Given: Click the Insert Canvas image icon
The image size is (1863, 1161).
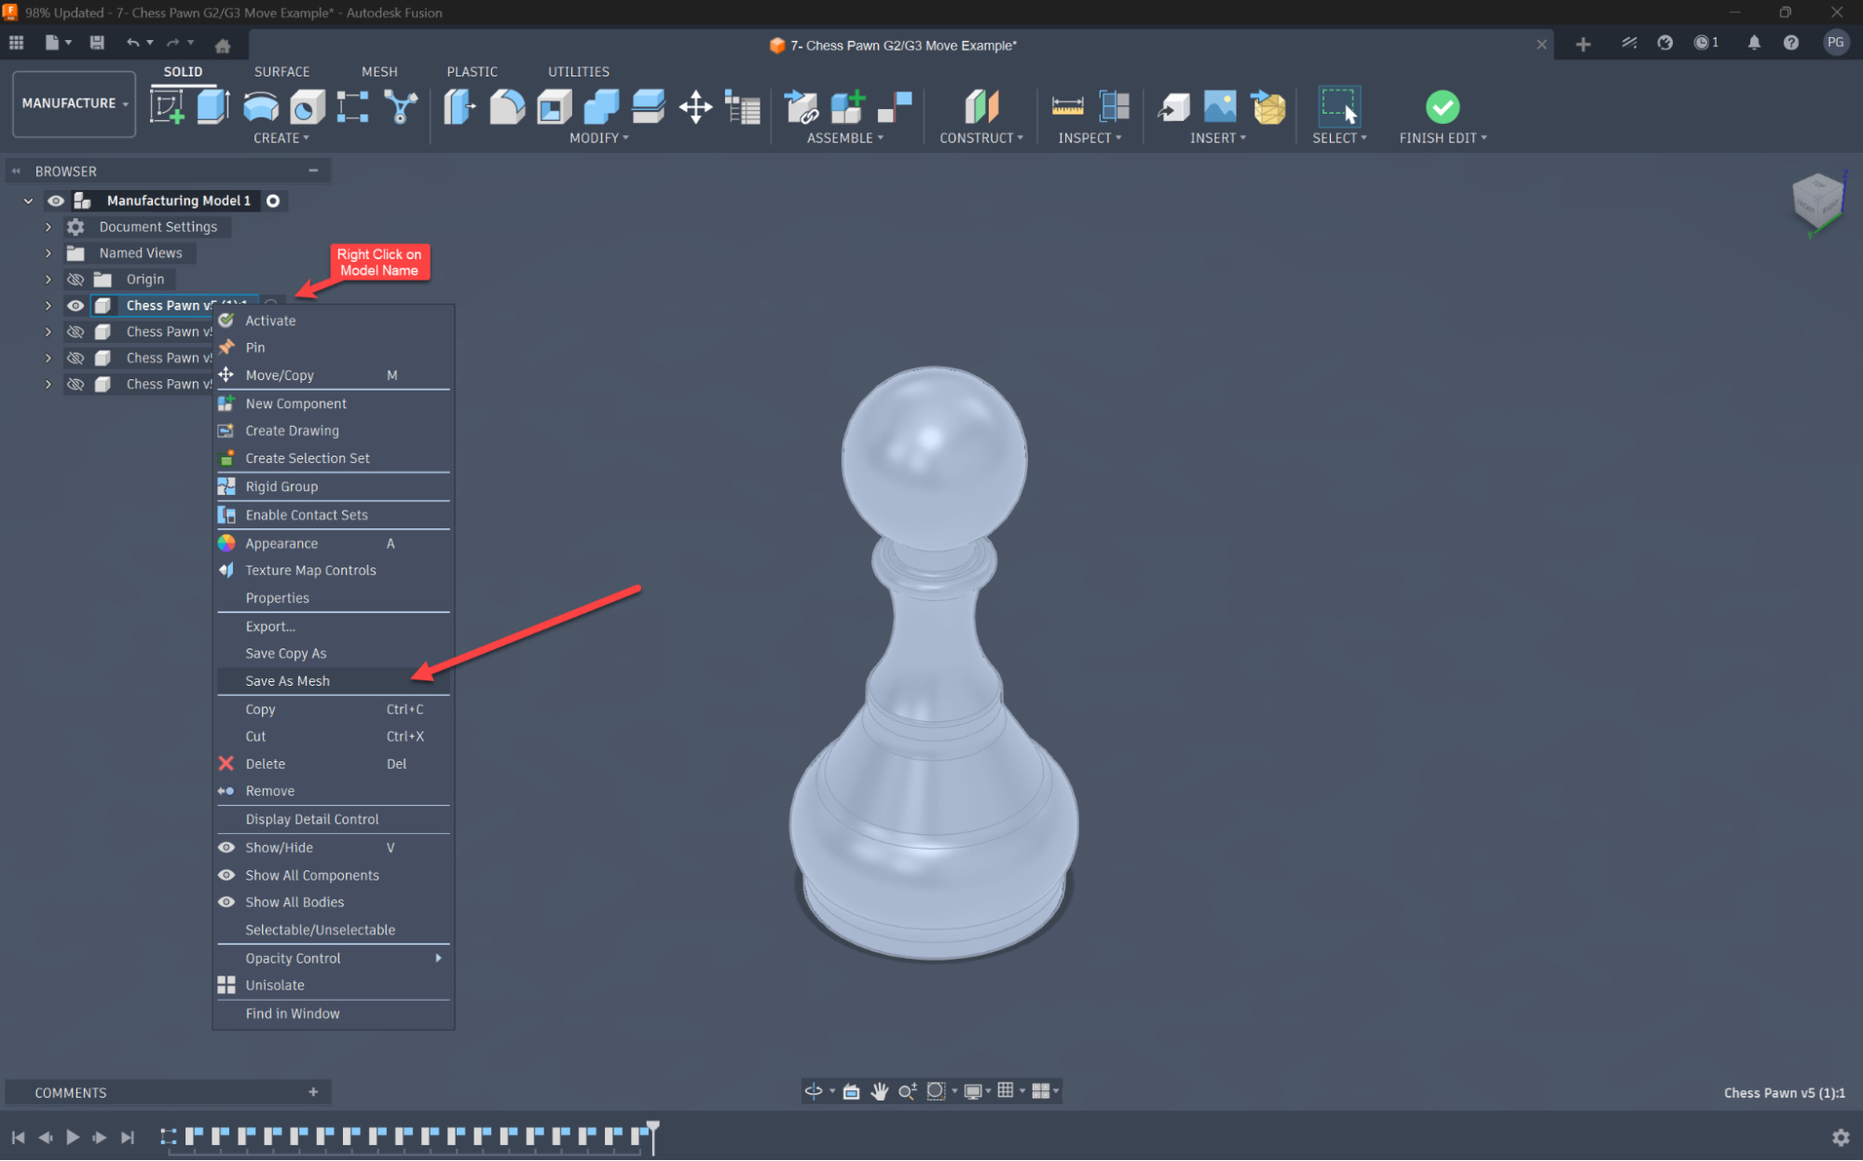Looking at the screenshot, I should click(x=1220, y=107).
